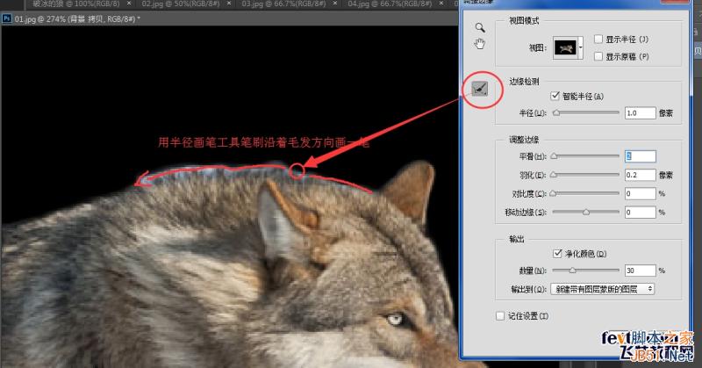The image size is (702, 368).
Task: Click the Ps icon of the 01.jpg window
Action: click(x=7, y=18)
